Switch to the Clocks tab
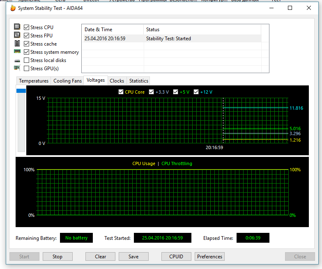Image resolution: width=322 pixels, height=269 pixels. tap(117, 80)
